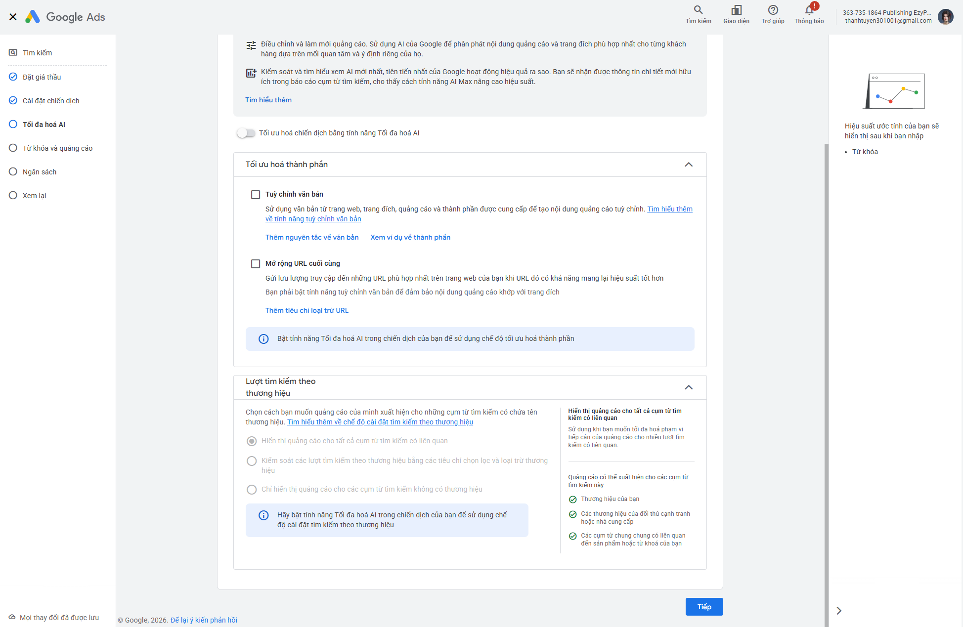Click the Cài đặt chiến dịch check icon
The width and height of the screenshot is (963, 627).
[x=13, y=100]
